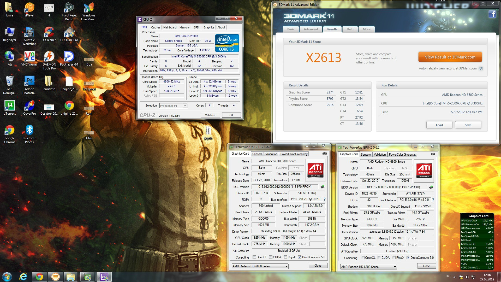Image resolution: width=501 pixels, height=282 pixels.
Task: Click the X2613 score text
Action: 324,57
